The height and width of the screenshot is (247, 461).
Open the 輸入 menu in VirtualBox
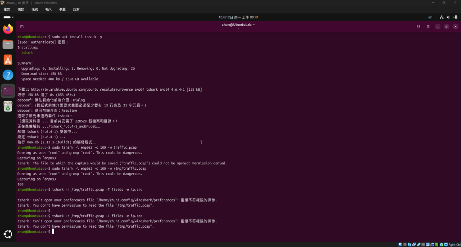[49, 9]
